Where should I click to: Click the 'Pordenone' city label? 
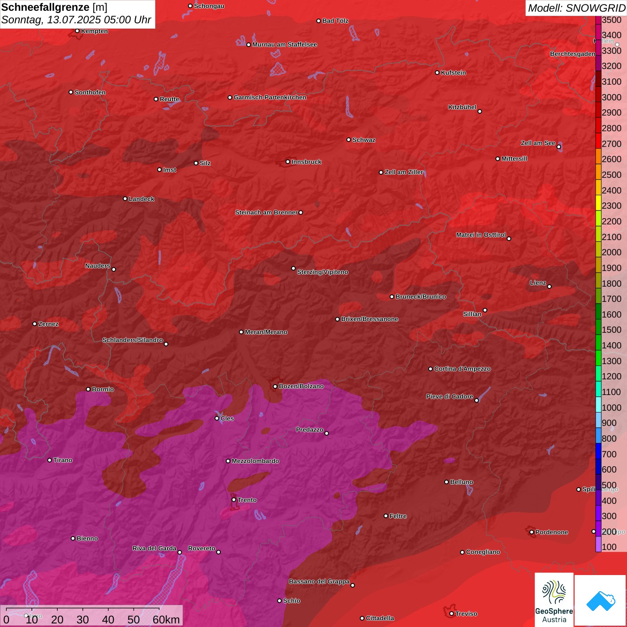pos(552,532)
